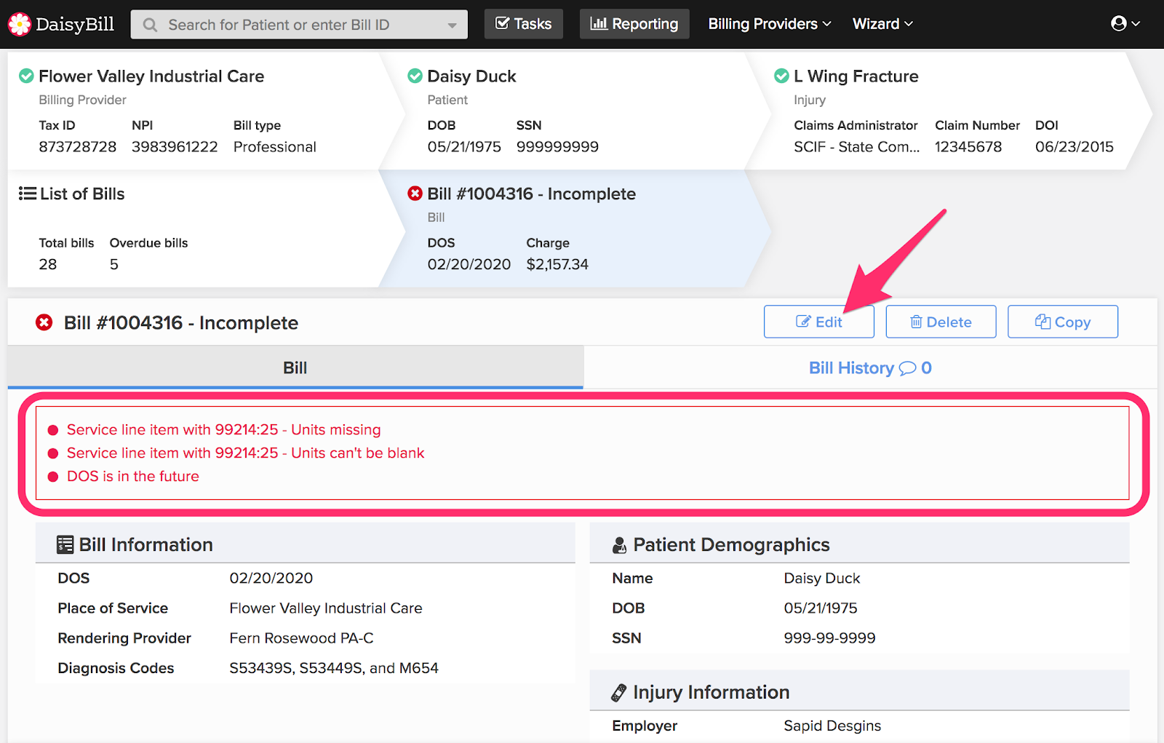Open search dropdown arrow in search box
This screenshot has height=743, width=1164.
point(452,25)
